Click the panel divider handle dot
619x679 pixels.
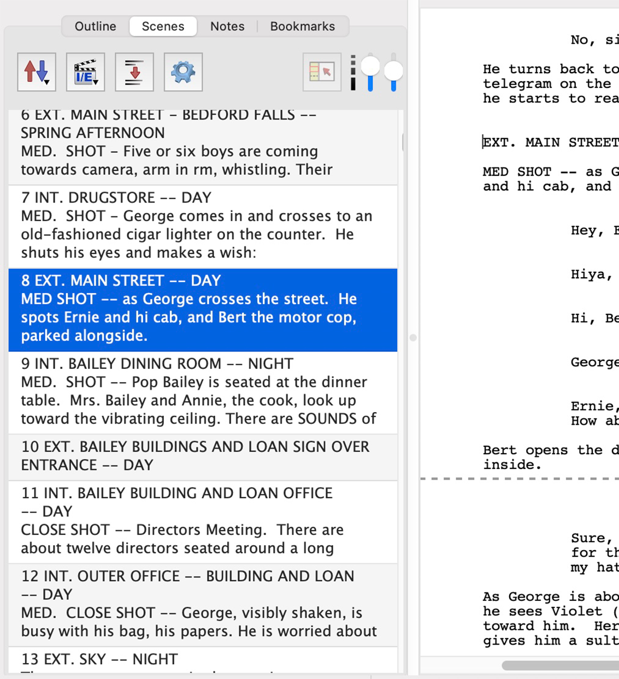[x=413, y=338]
